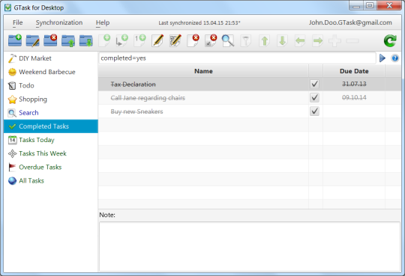
Task: Select Completed Tasks in sidebar
Action: [51, 126]
